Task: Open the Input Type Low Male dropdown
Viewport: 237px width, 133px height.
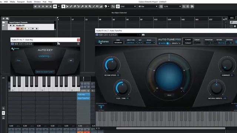Action: (x=131, y=43)
